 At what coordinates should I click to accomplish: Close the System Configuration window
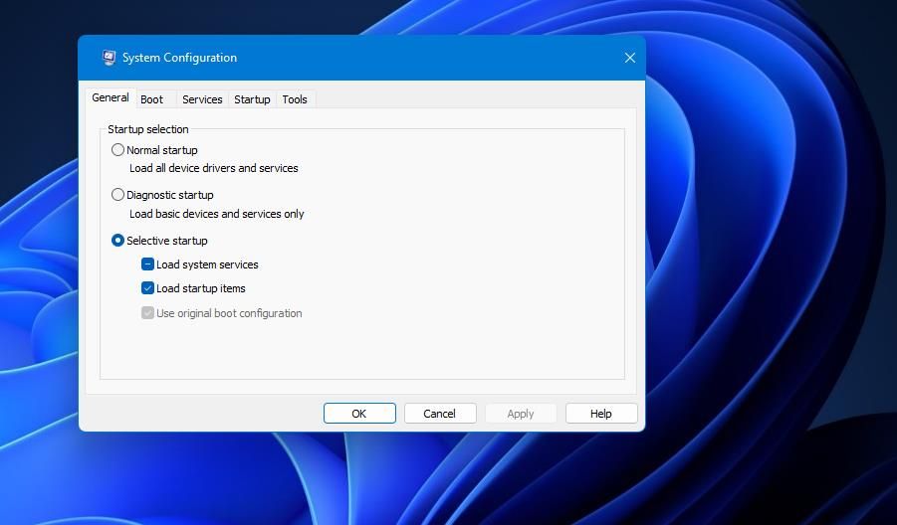click(x=630, y=58)
